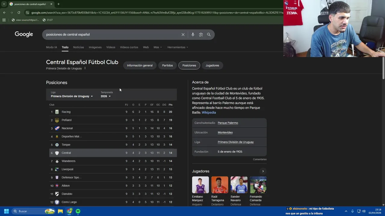Open Windows Start menu
The height and width of the screenshot is (216, 385).
coord(6,211)
